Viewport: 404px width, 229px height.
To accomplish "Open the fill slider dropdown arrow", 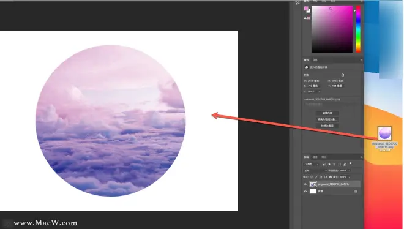I will pos(350,177).
